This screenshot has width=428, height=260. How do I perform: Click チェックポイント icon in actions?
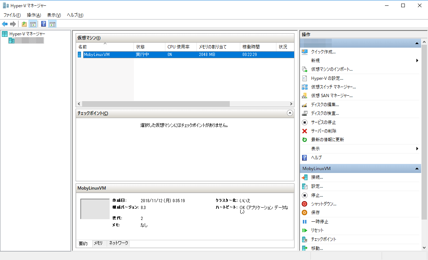pos(305,239)
